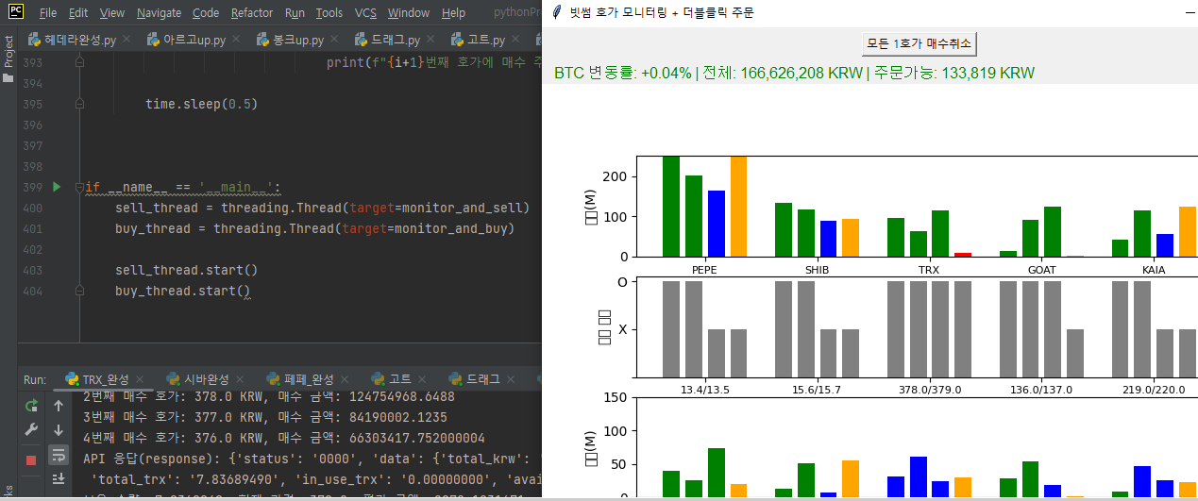1198x501 pixels.
Task: Open the Edit menu
Action: 78,13
